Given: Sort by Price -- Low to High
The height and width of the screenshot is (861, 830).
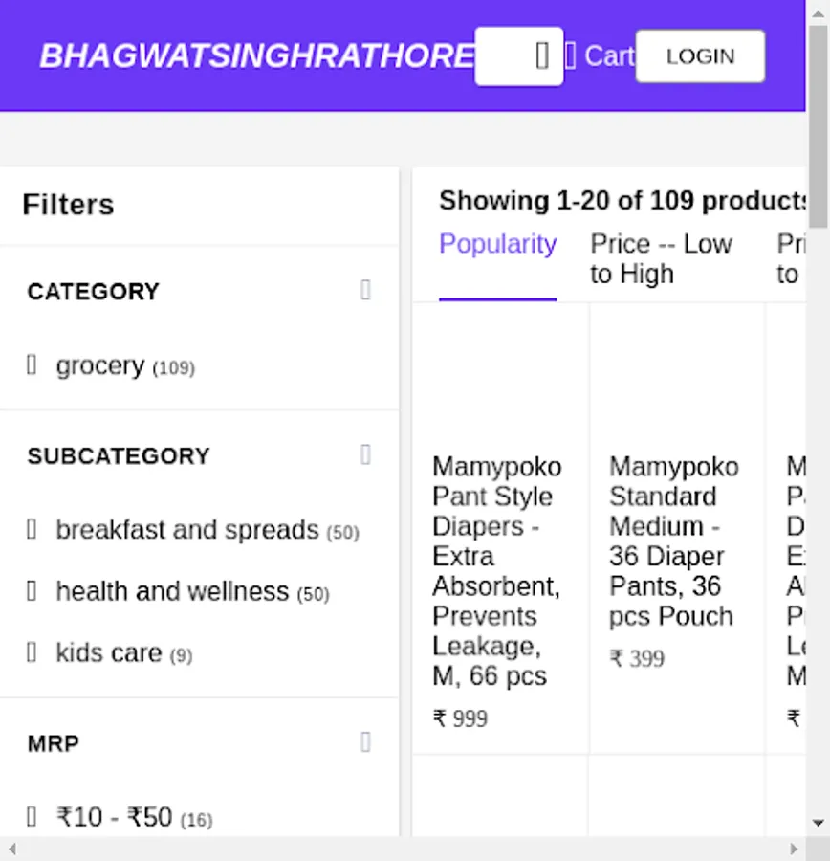Looking at the screenshot, I should pos(661,258).
